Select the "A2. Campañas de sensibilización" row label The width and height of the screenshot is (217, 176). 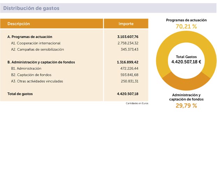pos(38,50)
